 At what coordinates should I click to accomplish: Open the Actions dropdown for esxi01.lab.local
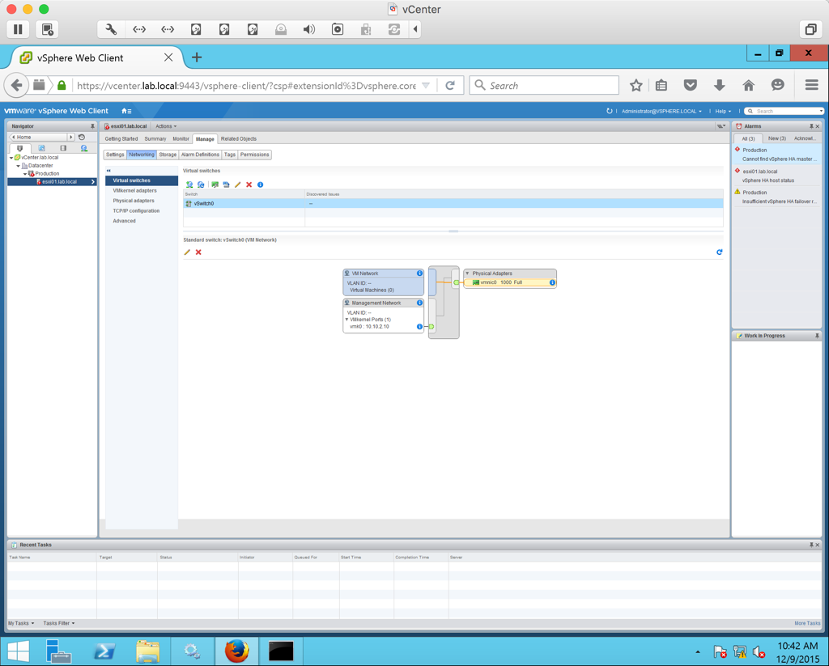click(x=166, y=126)
